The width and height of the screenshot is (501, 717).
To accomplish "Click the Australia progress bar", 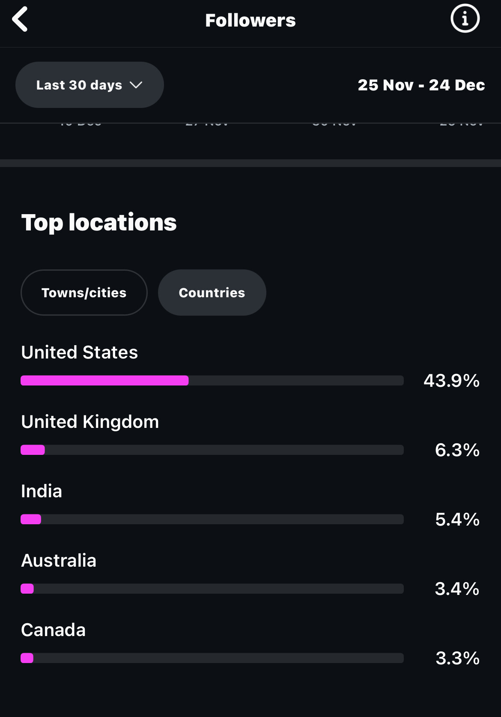I will [x=27, y=589].
